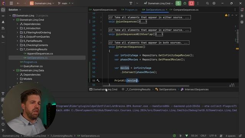
Task: Open the build options dropdown arrow
Action: point(137,3)
